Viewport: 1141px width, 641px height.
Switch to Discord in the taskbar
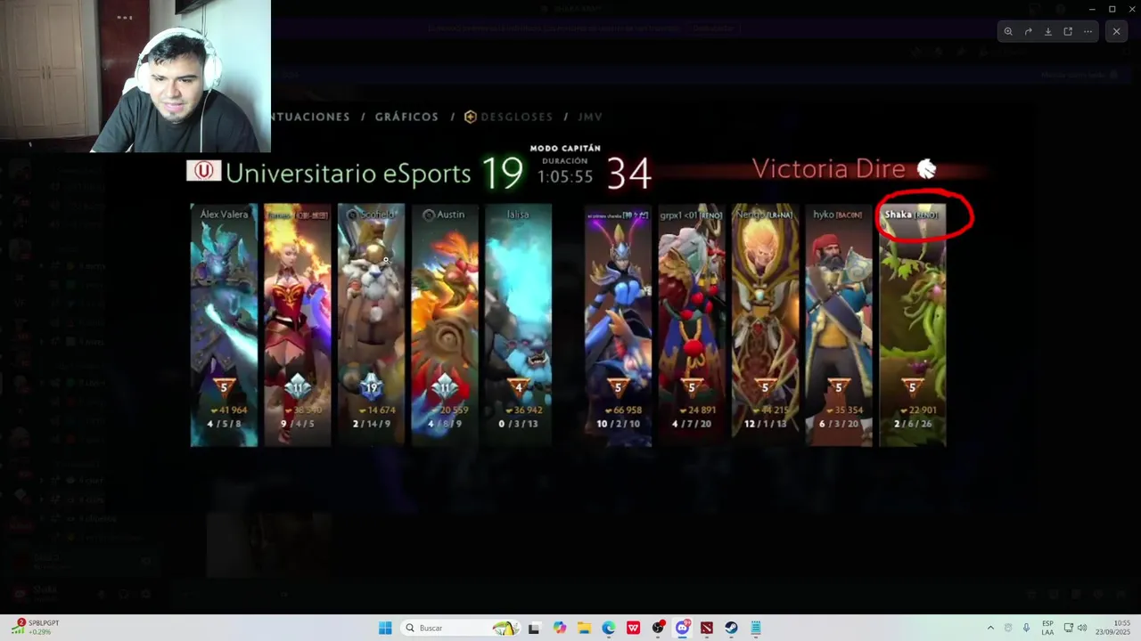[x=683, y=628]
